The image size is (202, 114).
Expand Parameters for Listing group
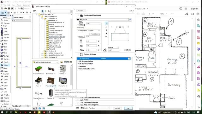click(78, 69)
